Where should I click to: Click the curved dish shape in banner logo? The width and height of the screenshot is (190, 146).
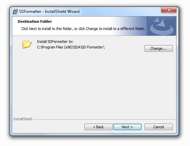pyautogui.click(x=162, y=30)
